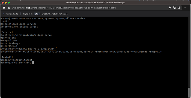Click the translate page icon

click(x=170, y=8)
